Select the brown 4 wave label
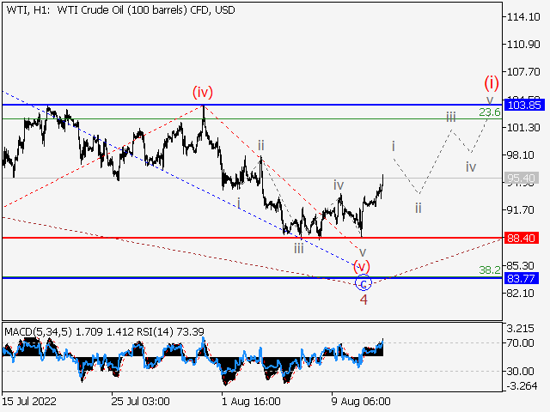Viewport: 550px width, 412px height. (364, 300)
